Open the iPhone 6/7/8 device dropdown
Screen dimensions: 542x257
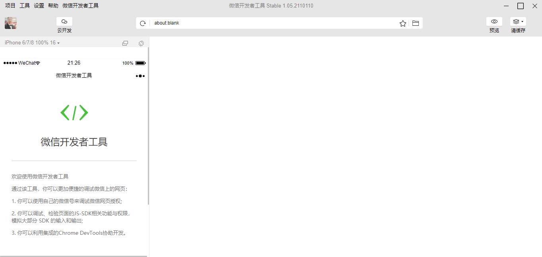coord(32,43)
